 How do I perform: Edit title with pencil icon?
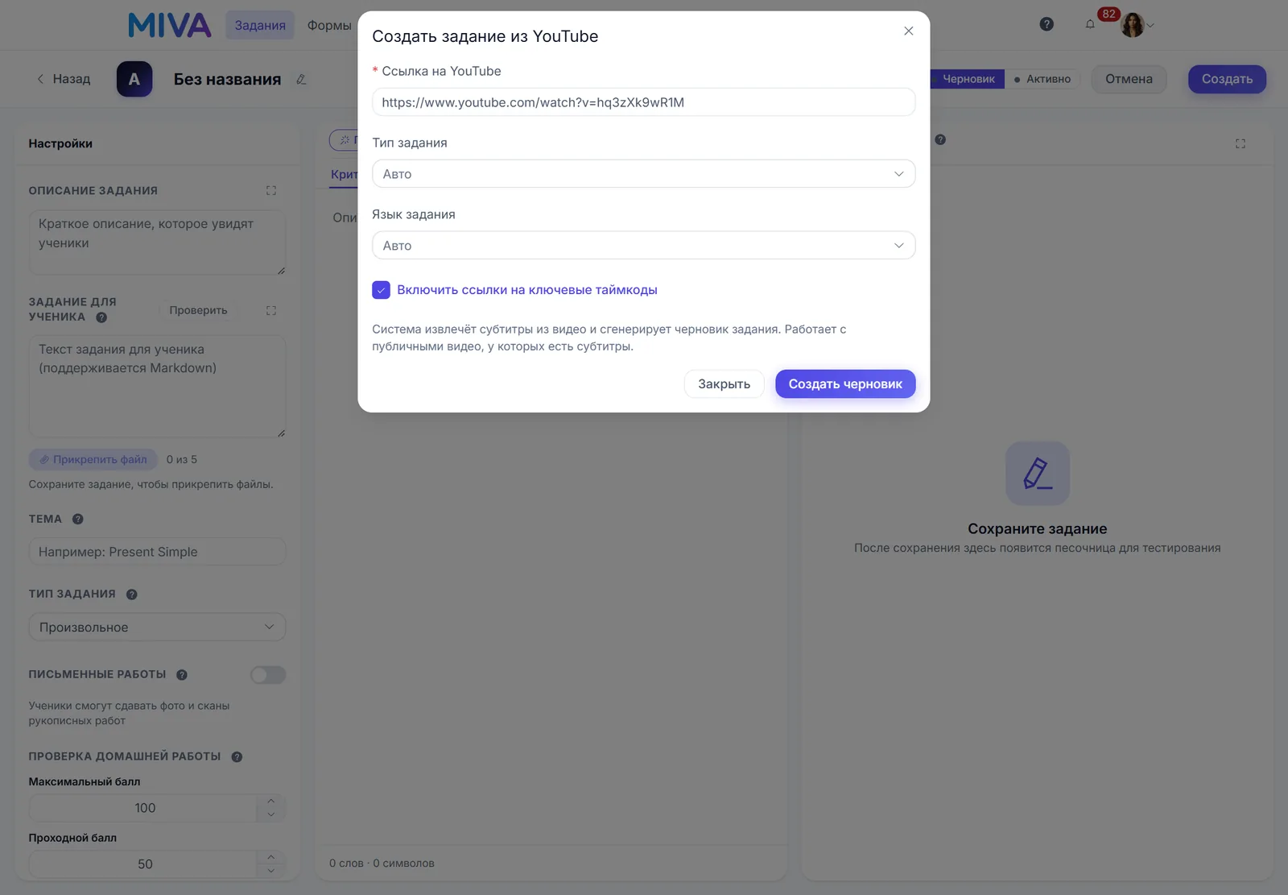pyautogui.click(x=301, y=79)
